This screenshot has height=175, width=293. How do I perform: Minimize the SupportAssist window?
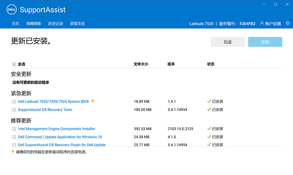[x=264, y=4]
